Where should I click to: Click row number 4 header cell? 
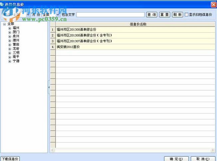pyautogui.click(x=53, y=47)
